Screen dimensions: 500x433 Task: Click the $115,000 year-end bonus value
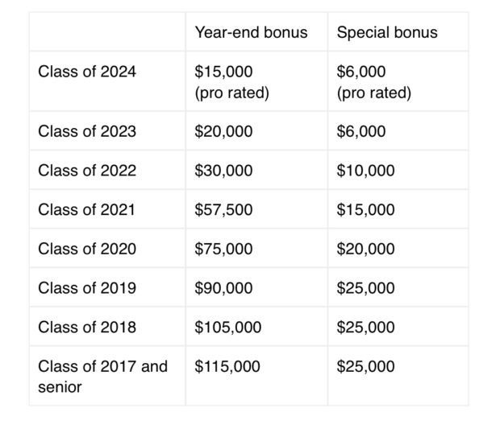click(x=227, y=366)
